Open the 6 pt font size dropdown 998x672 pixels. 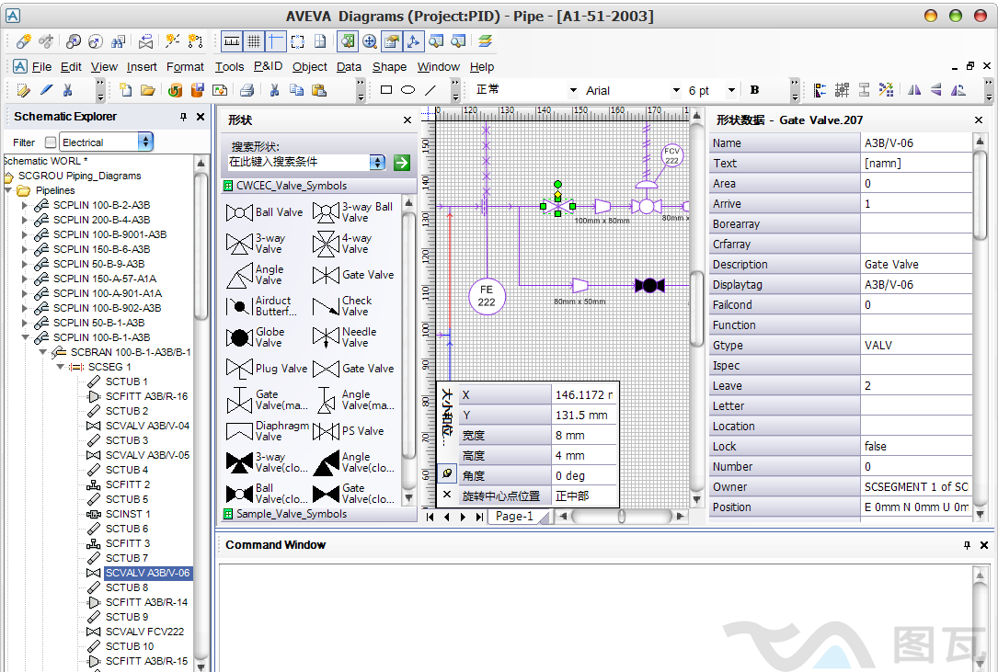732,90
